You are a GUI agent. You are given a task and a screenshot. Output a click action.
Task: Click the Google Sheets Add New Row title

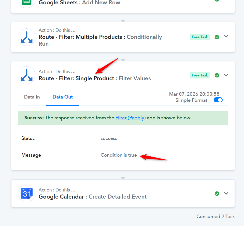79,3
